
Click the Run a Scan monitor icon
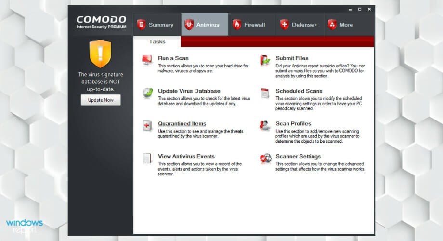tap(147, 60)
